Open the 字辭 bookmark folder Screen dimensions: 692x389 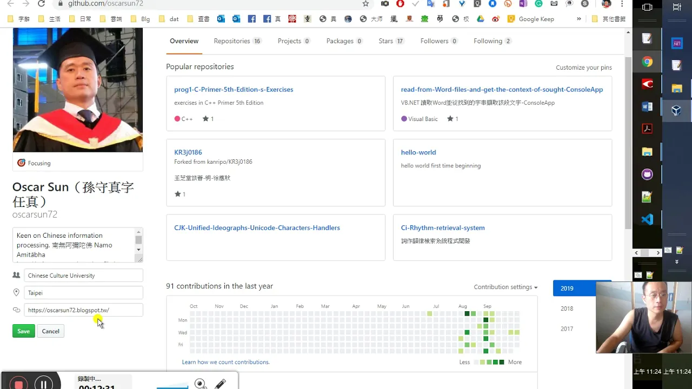click(x=19, y=19)
